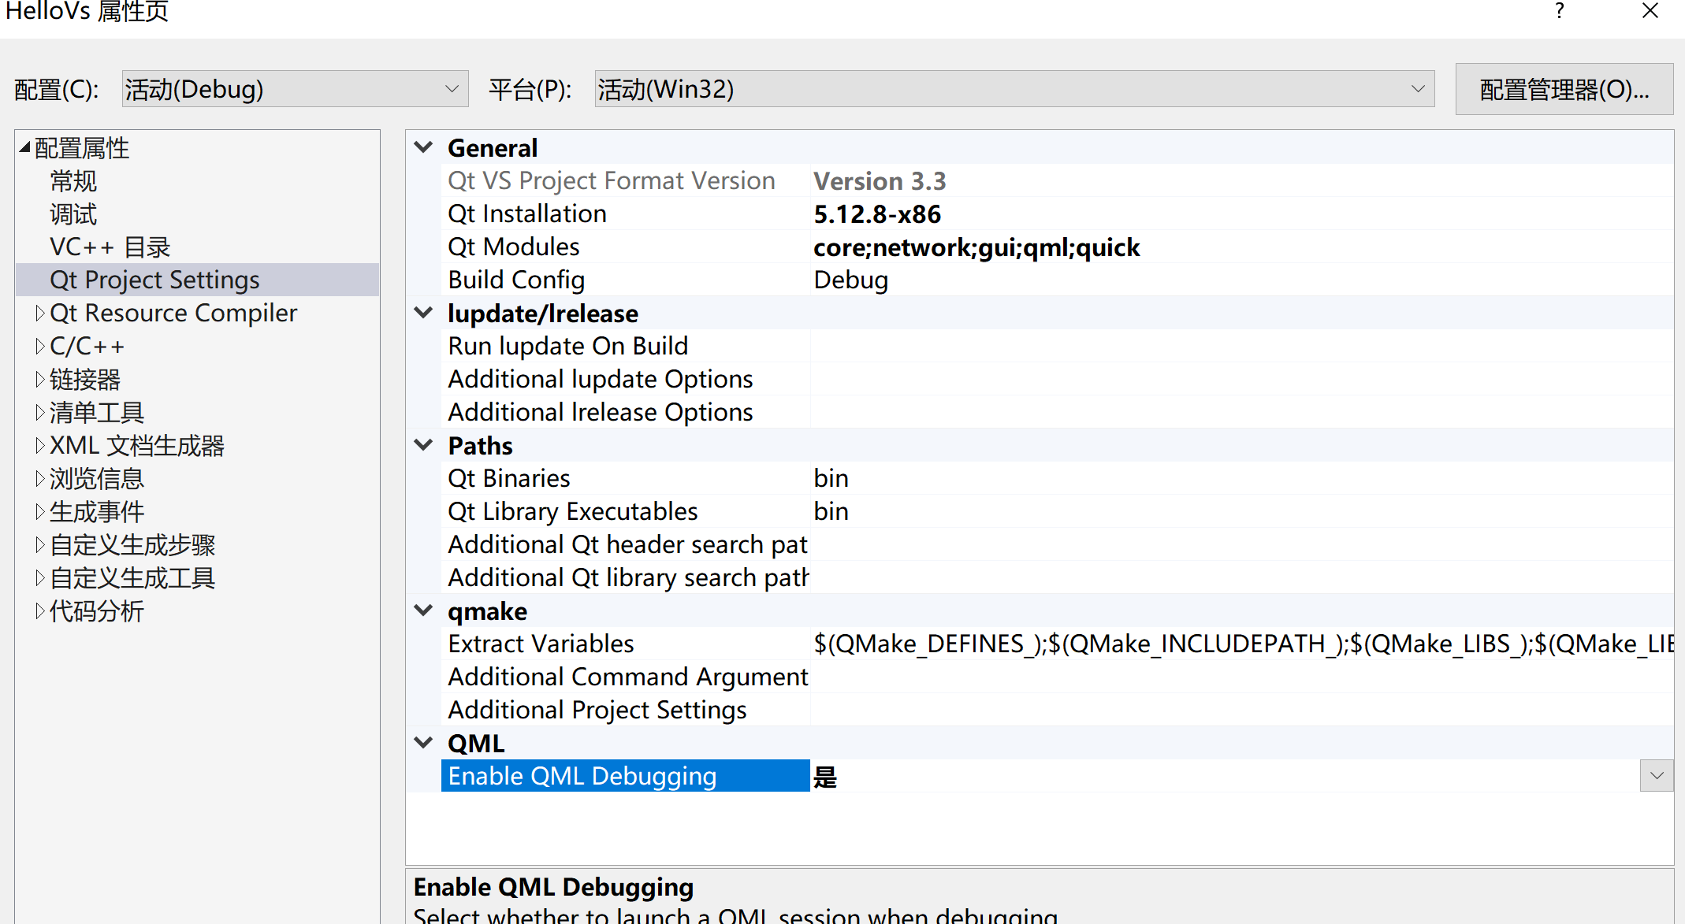The image size is (1685, 924).
Task: Expand the C/C++ tree node
Action: [x=41, y=345]
